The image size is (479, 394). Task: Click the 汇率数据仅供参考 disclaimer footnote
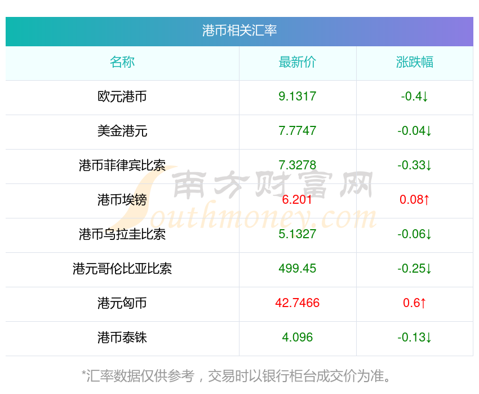[236, 376]
